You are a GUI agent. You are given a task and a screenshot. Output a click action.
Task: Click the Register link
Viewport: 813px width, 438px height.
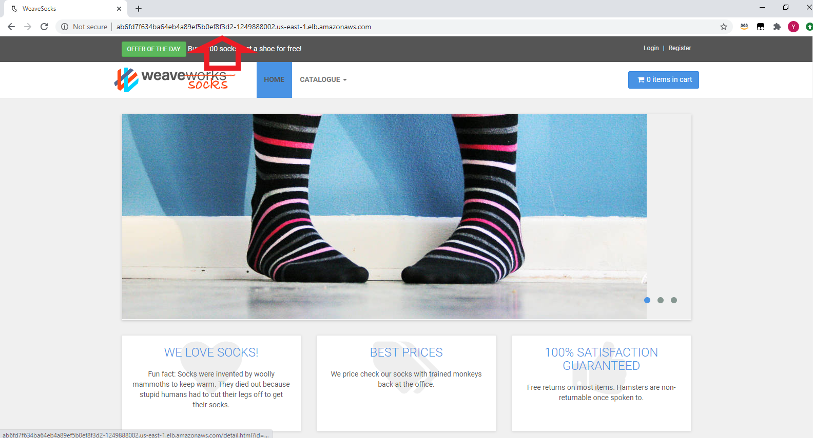[x=680, y=48]
